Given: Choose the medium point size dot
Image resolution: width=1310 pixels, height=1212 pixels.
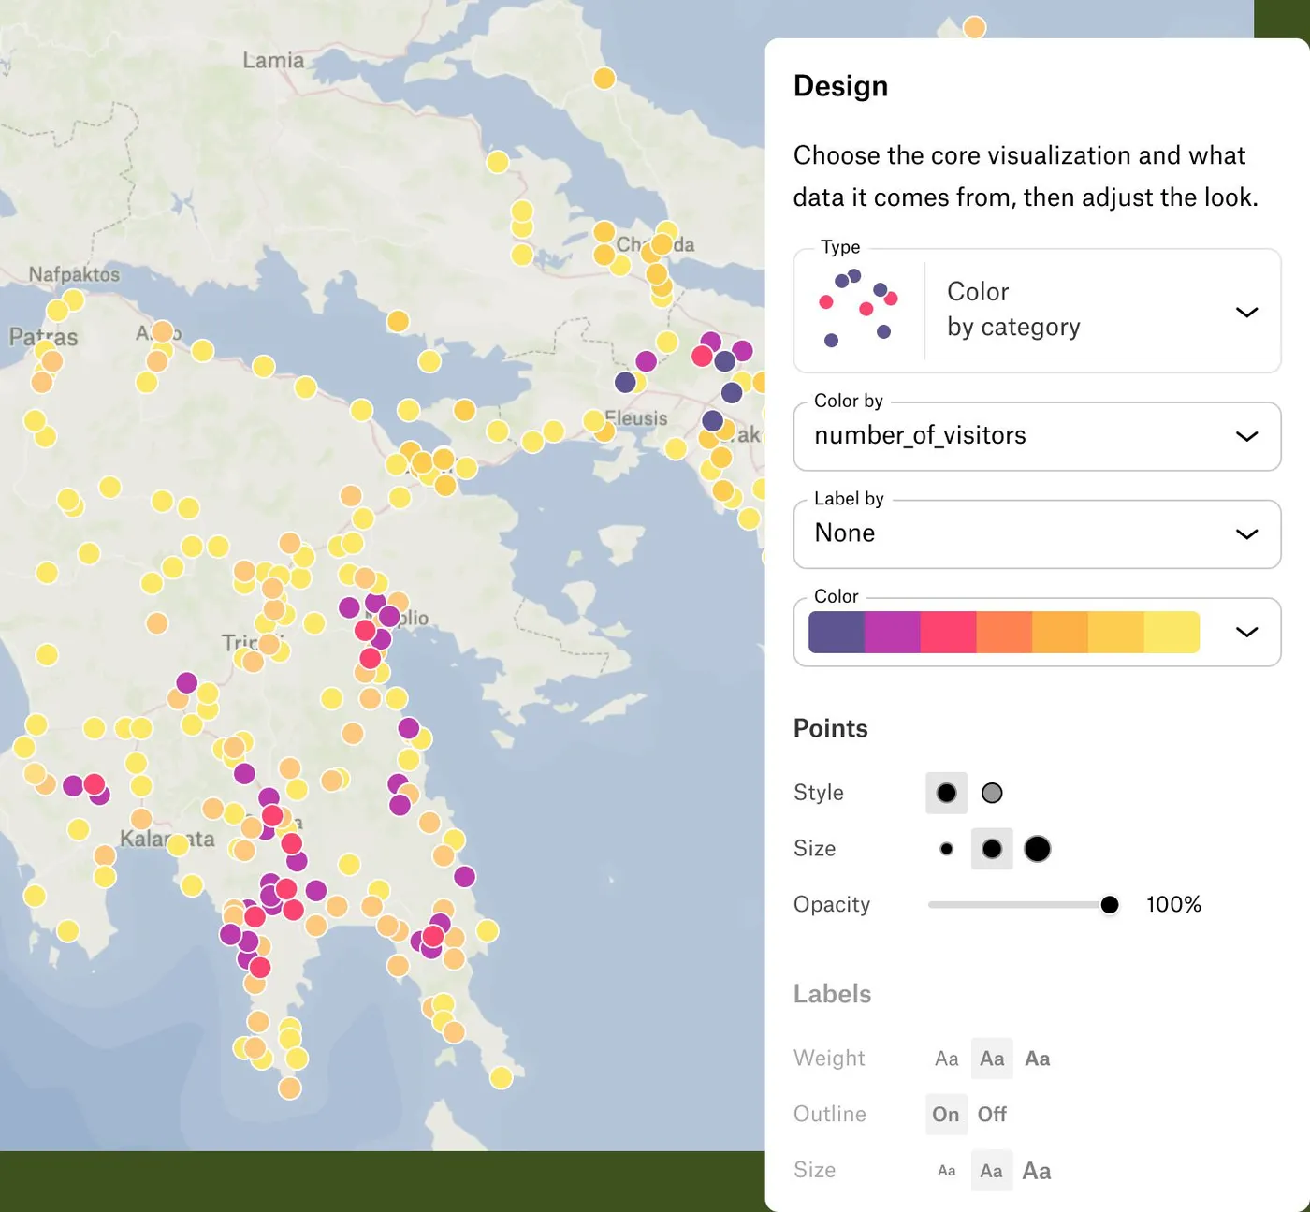Looking at the screenshot, I should click(x=992, y=849).
